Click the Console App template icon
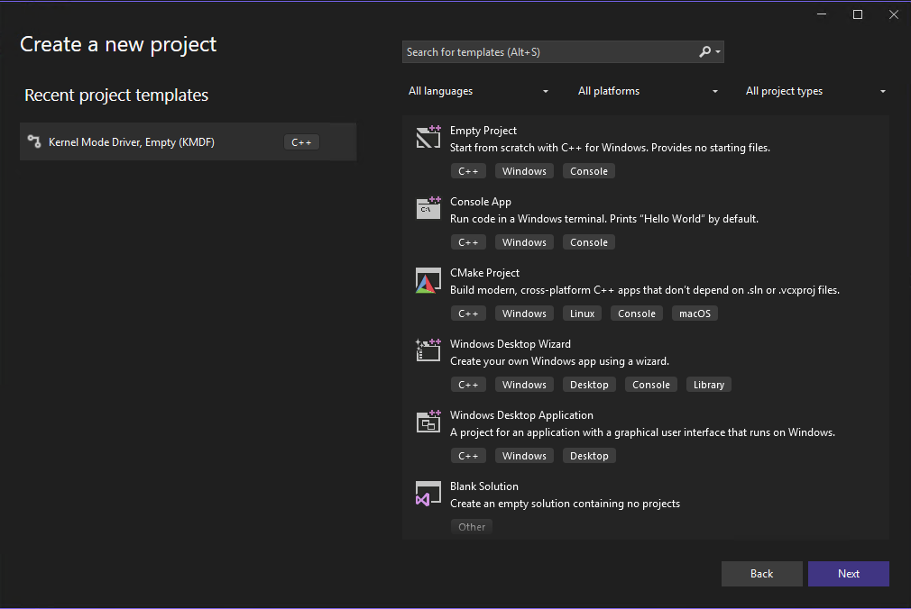This screenshot has width=911, height=609. pos(428,208)
